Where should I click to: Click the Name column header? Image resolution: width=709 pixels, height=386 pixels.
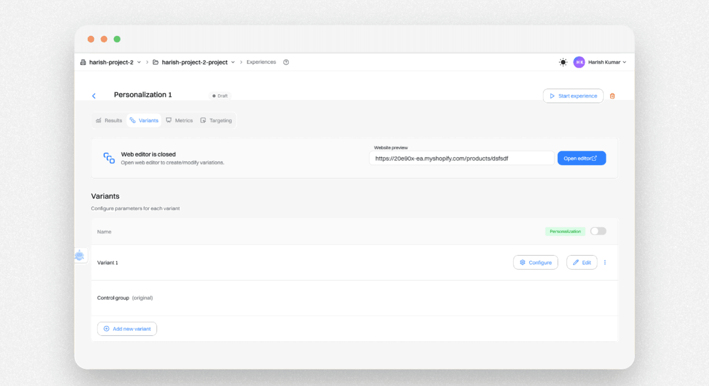pos(104,232)
